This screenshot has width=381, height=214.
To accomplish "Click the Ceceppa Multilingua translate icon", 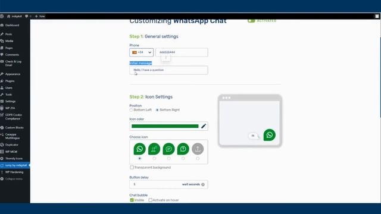I will point(2,134).
